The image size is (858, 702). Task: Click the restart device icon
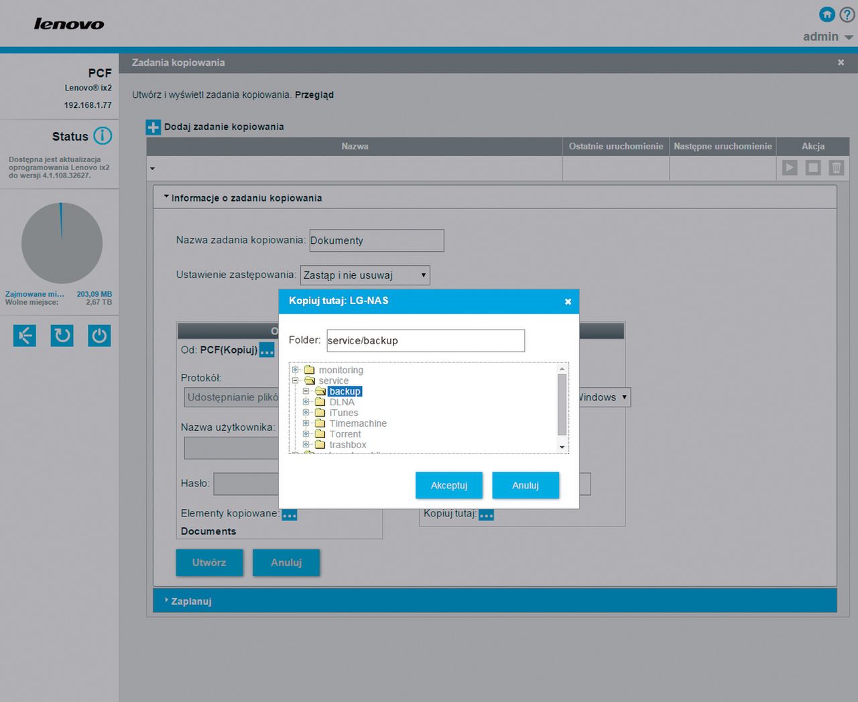(x=62, y=335)
